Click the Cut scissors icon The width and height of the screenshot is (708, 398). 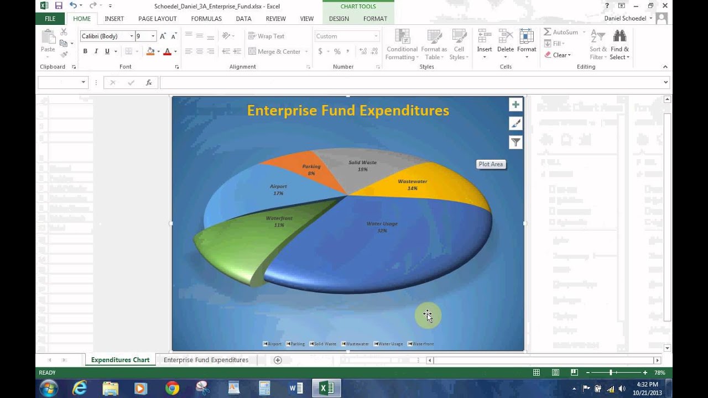pyautogui.click(x=64, y=32)
